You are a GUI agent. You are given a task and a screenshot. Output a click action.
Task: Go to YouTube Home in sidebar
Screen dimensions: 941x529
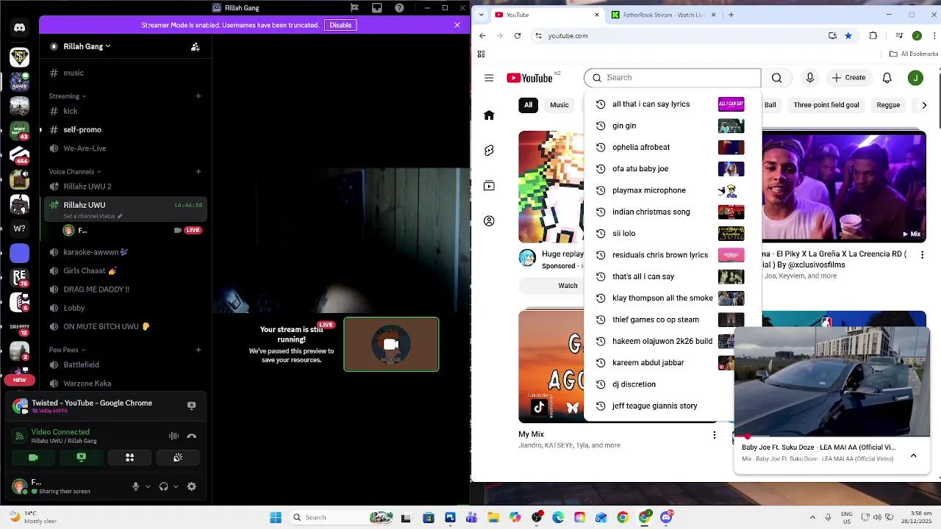click(489, 115)
